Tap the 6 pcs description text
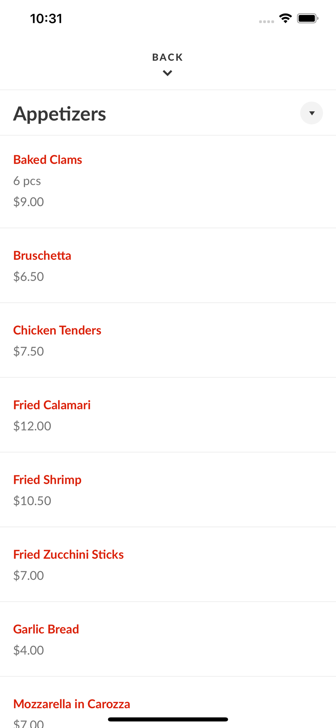The height and width of the screenshot is (728, 336). click(27, 181)
